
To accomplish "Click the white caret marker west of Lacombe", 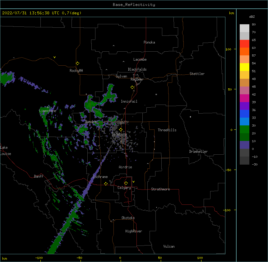I will (x=123, y=62).
